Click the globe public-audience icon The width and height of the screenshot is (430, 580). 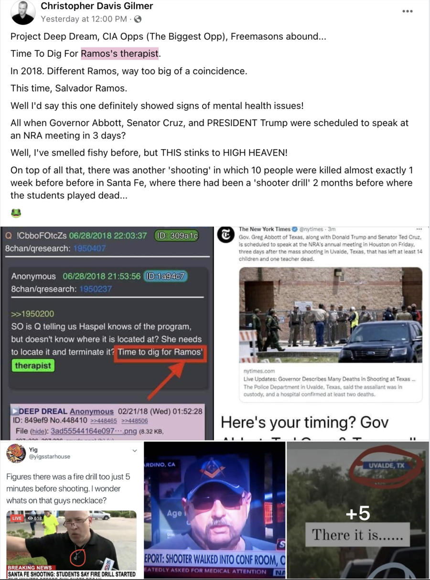coord(138,19)
